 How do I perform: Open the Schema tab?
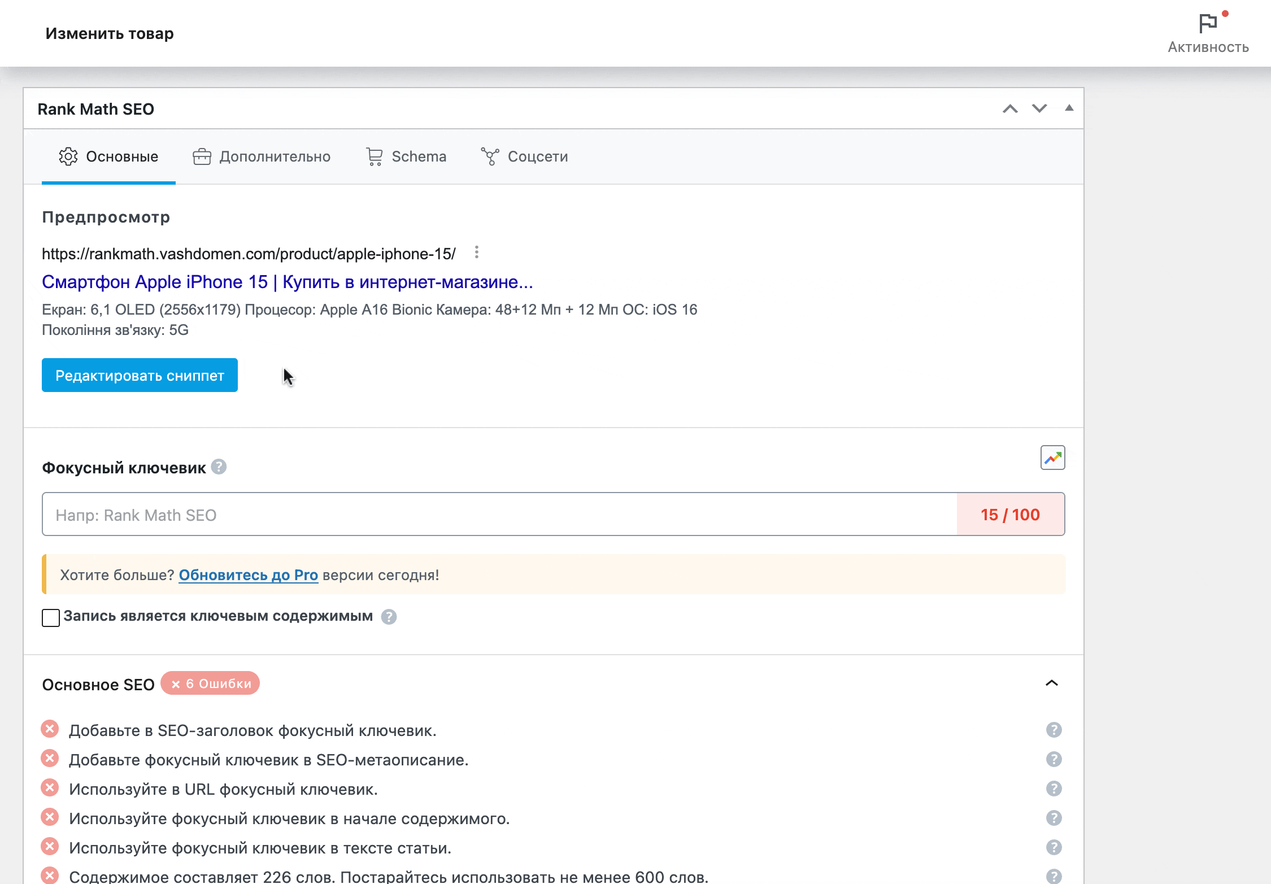[406, 156]
